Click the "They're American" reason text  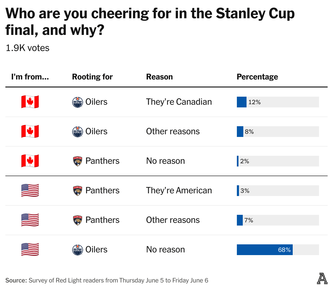pyautogui.click(x=179, y=190)
